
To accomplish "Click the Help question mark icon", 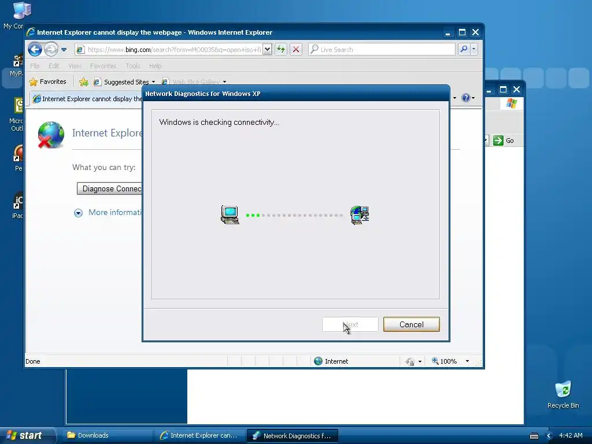I will coord(466,98).
